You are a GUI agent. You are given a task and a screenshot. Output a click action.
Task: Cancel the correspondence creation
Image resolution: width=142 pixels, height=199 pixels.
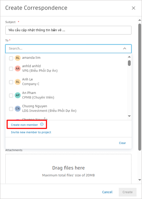[107, 192]
